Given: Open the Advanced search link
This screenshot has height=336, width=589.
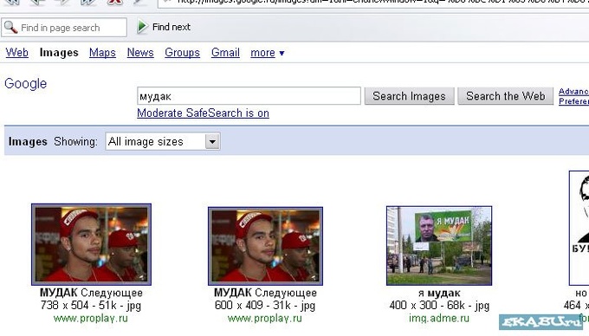Looking at the screenshot, I should pos(573,92).
